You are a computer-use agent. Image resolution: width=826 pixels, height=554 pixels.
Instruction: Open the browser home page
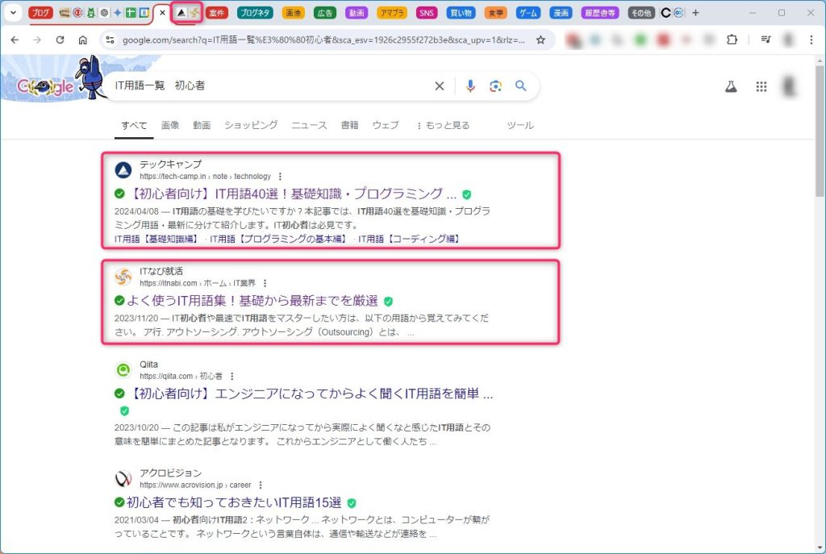[x=83, y=40]
